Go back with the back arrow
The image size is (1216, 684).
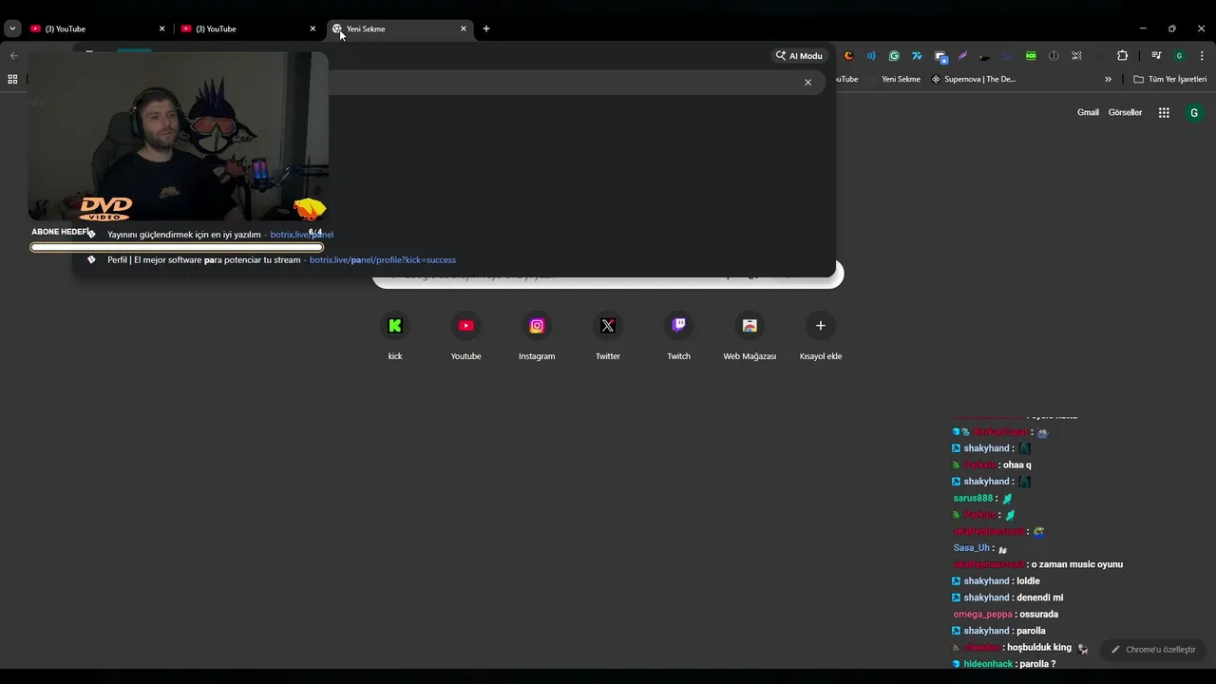(x=13, y=55)
